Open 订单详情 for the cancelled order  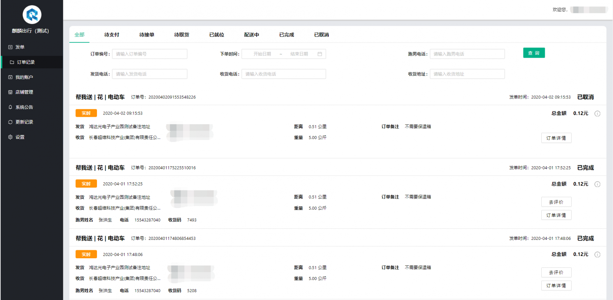556,138
